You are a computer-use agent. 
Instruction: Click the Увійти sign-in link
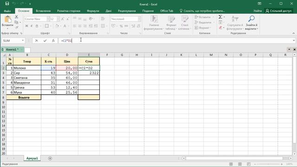(x=258, y=11)
